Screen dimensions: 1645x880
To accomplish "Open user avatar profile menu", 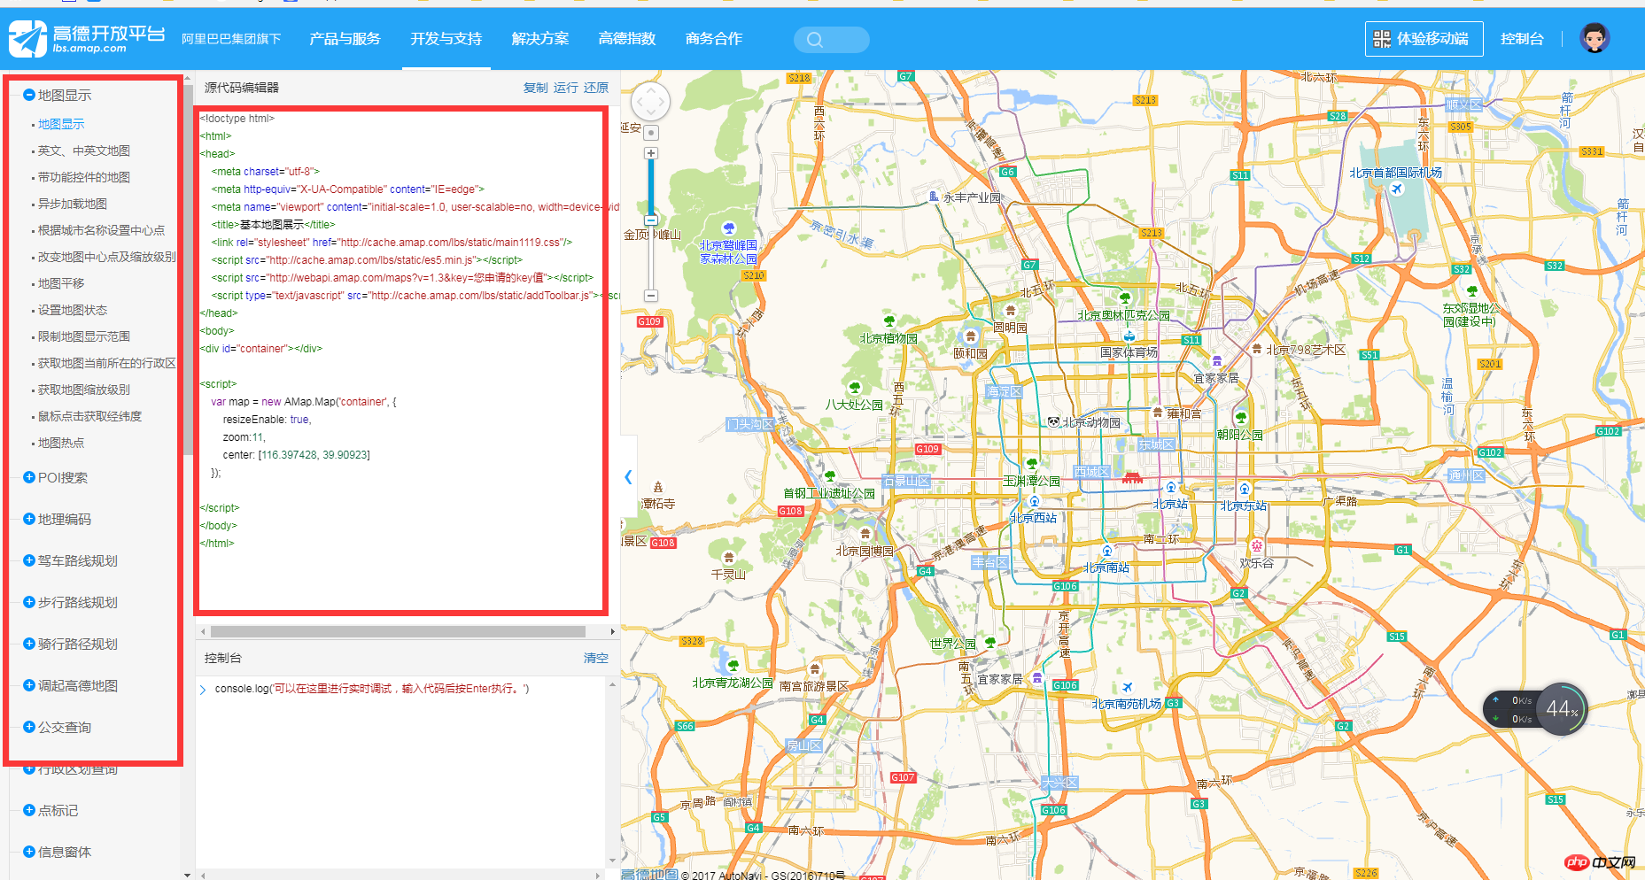I will tap(1595, 38).
